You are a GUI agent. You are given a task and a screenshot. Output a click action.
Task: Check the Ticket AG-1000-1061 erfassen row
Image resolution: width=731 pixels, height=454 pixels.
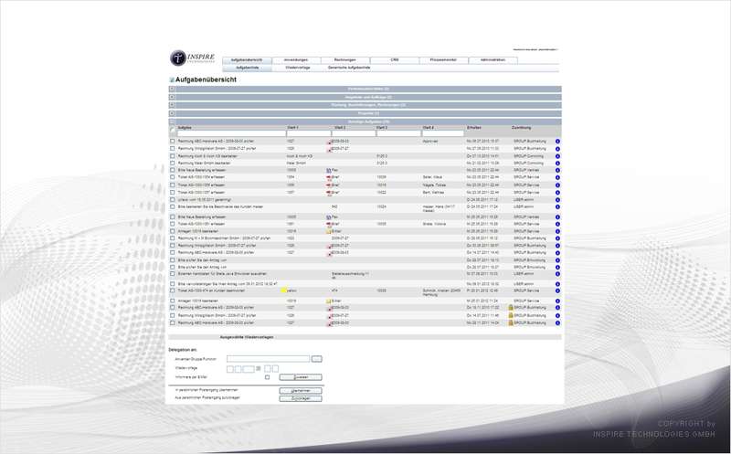pyautogui.click(x=173, y=224)
